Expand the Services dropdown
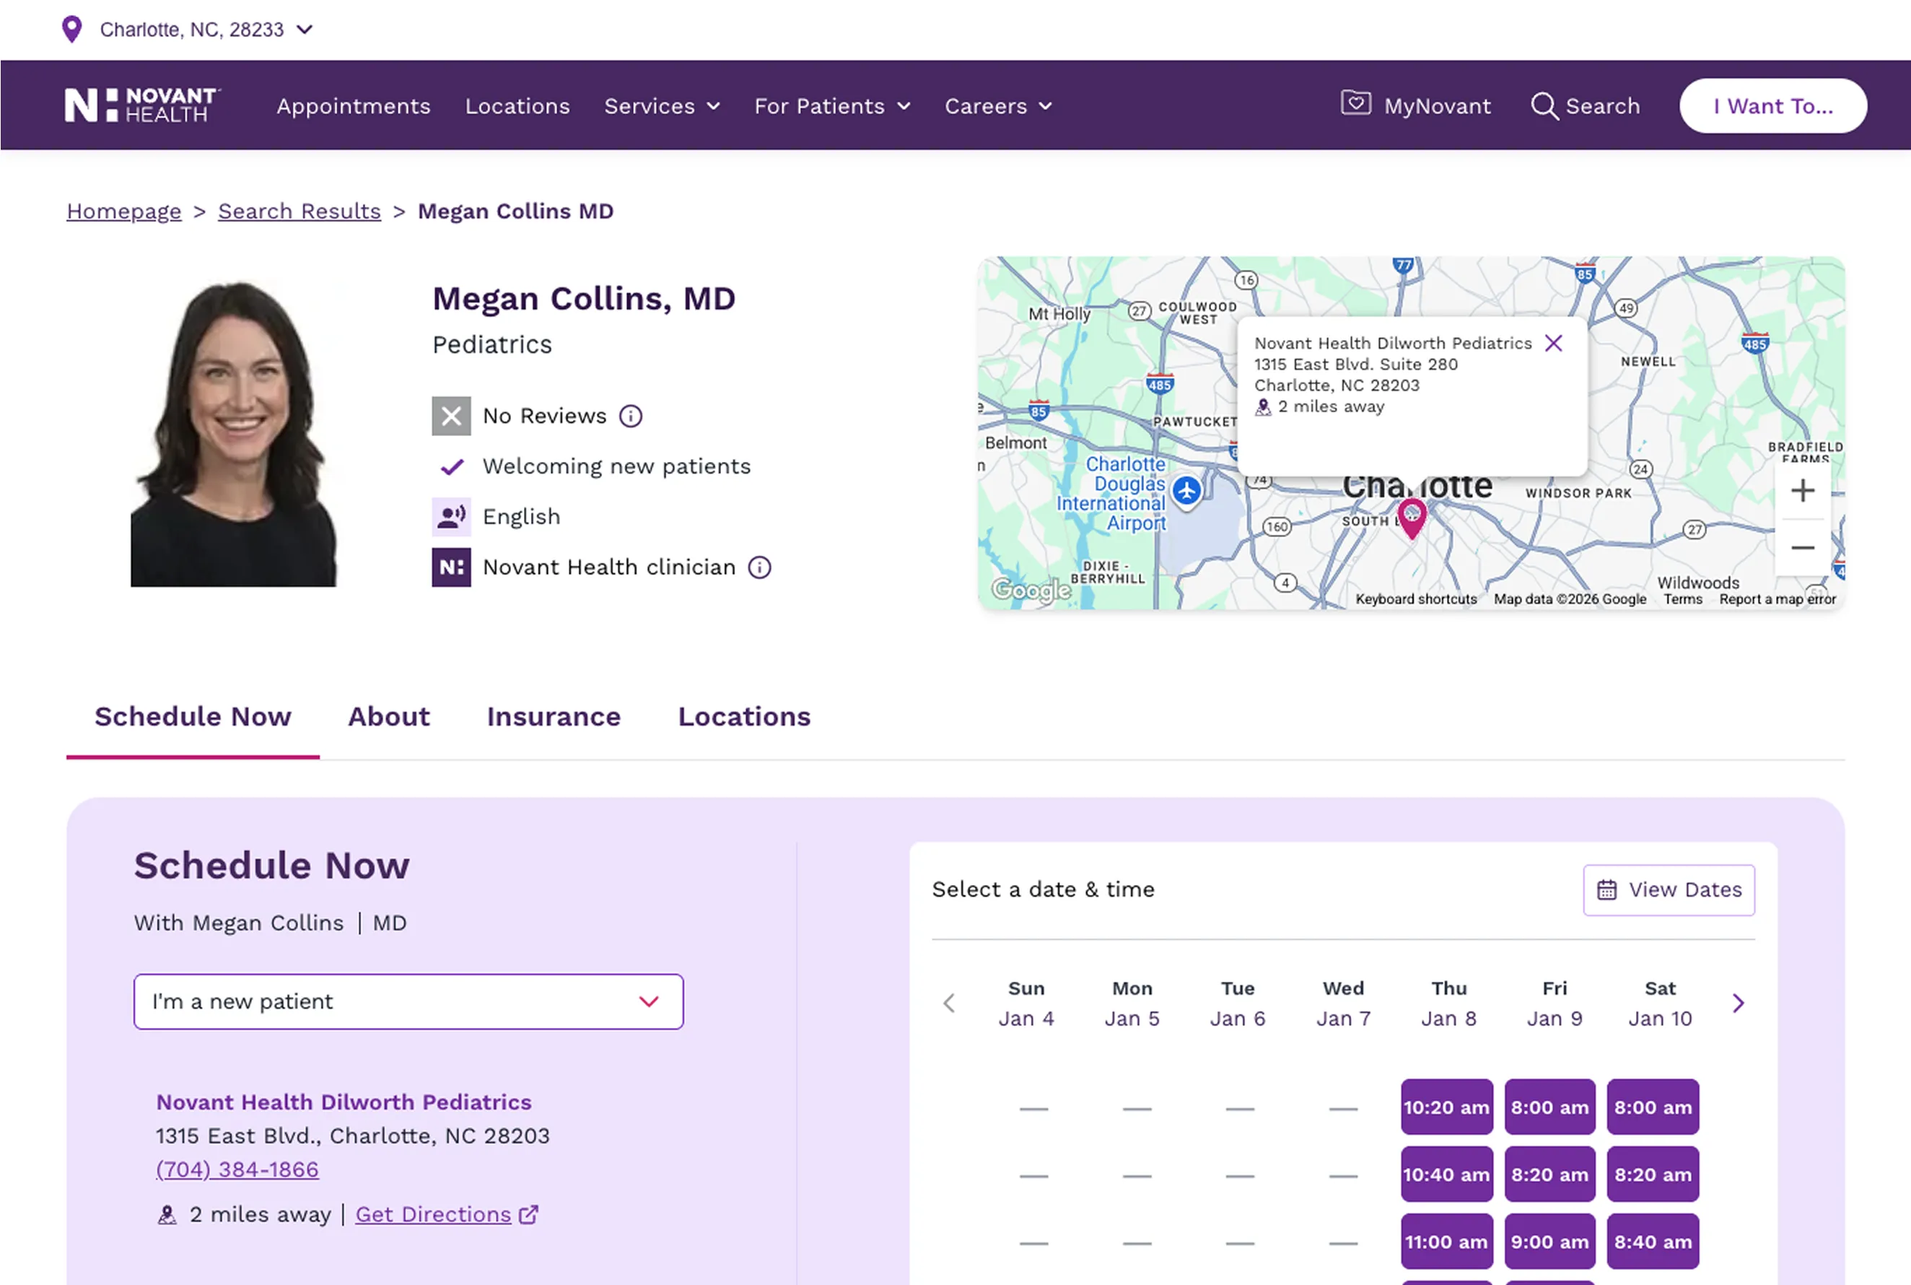The height and width of the screenshot is (1285, 1911). pyautogui.click(x=661, y=105)
